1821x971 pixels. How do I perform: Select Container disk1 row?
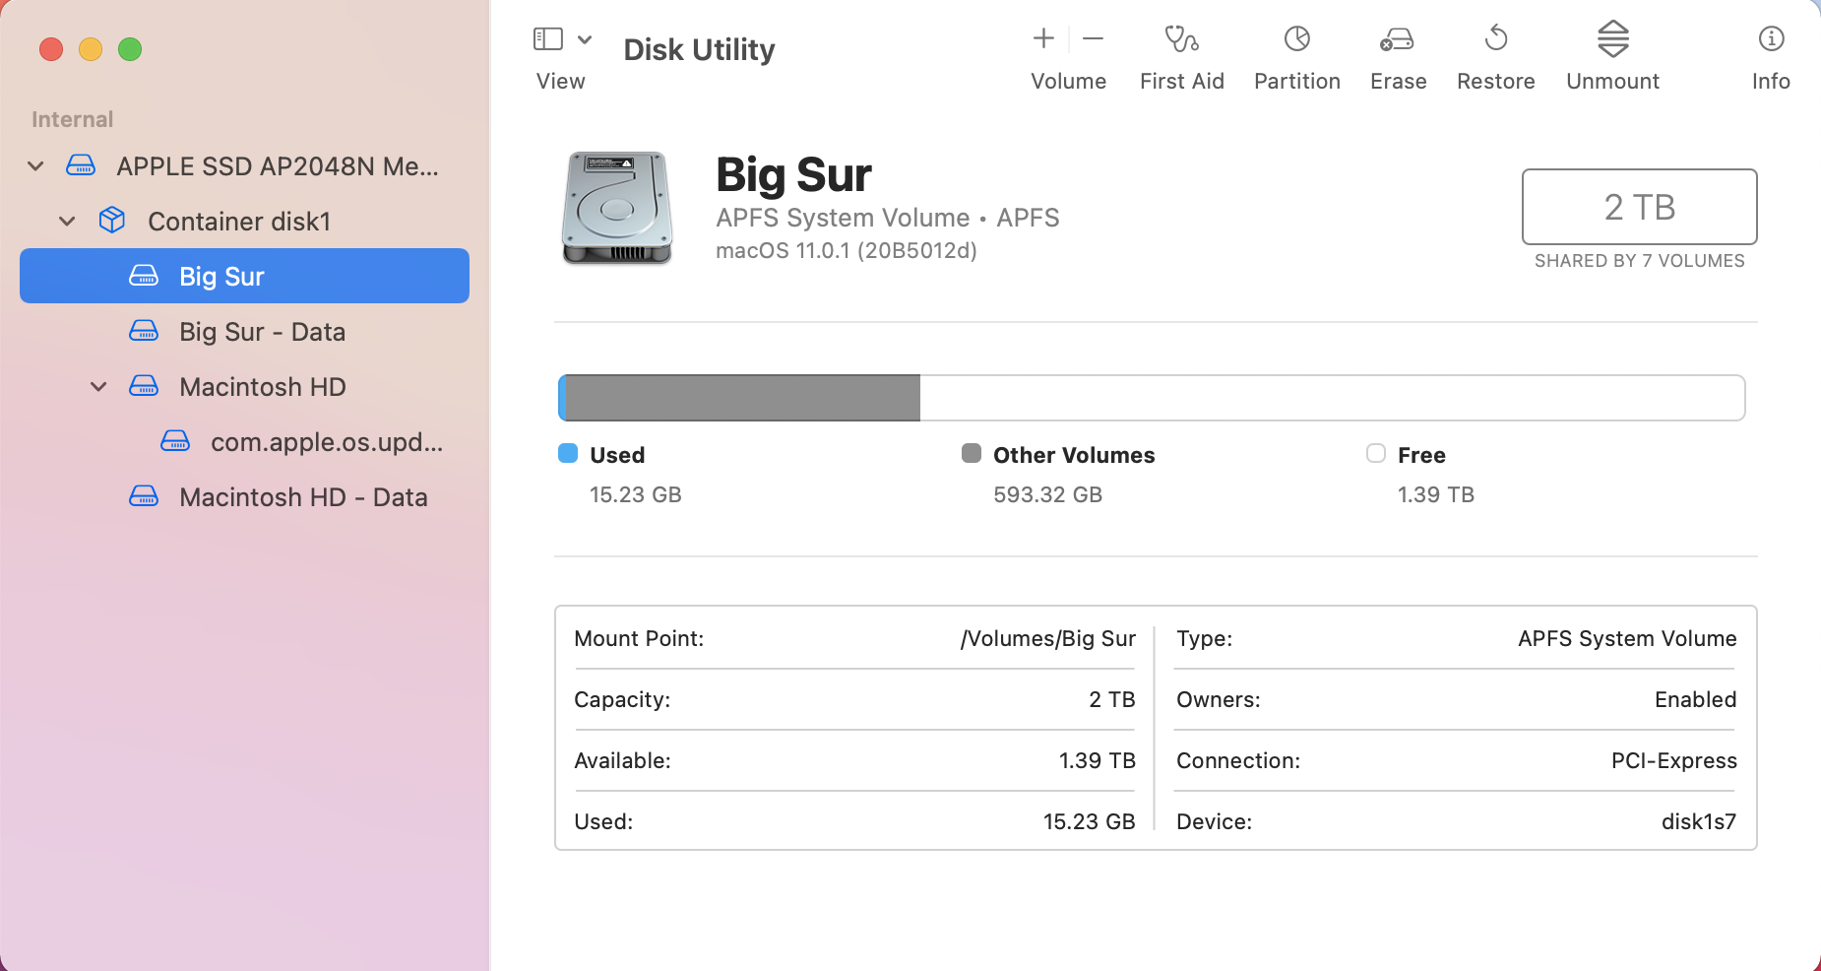tap(244, 222)
